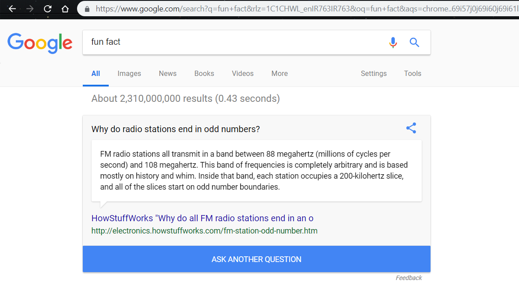
Task: Open search Tools options
Action: (x=412, y=74)
